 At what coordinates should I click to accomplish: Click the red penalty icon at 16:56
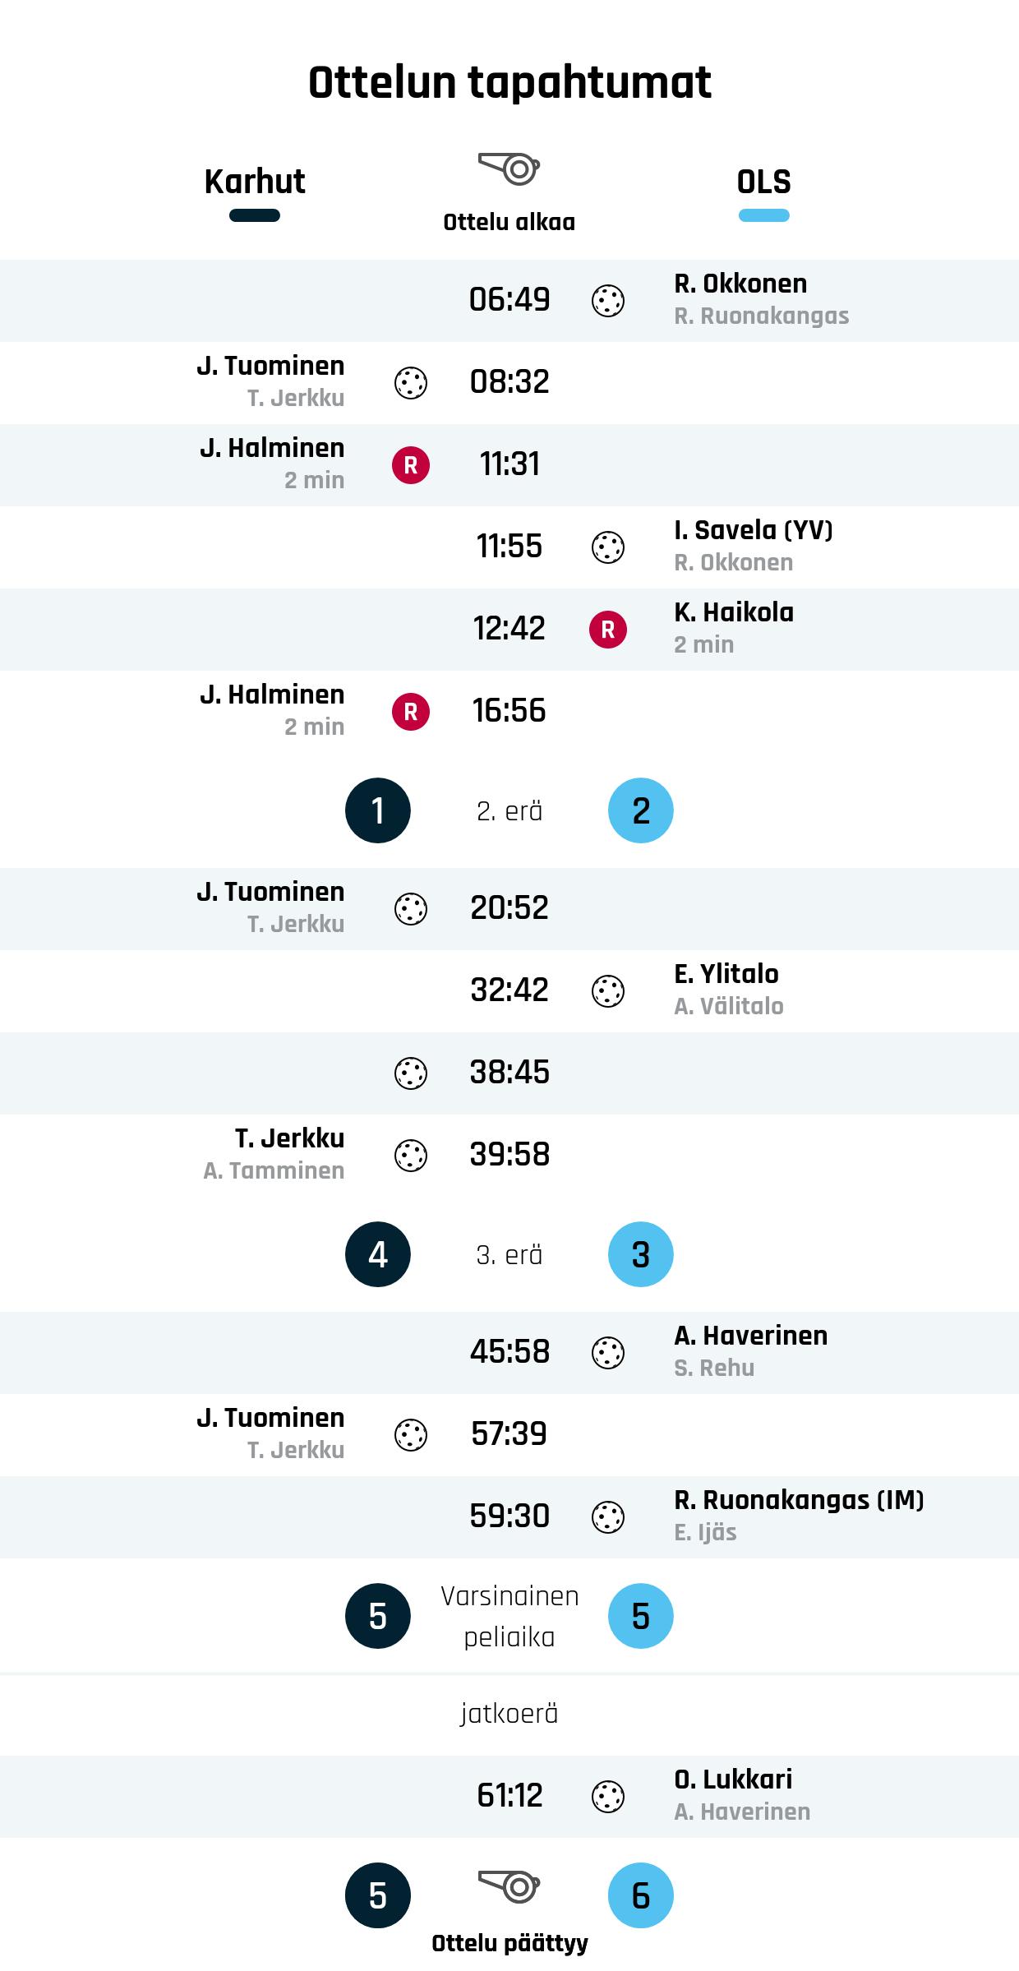pyautogui.click(x=411, y=711)
